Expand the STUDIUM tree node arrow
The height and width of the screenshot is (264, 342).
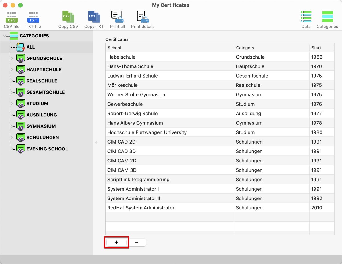click(x=12, y=104)
